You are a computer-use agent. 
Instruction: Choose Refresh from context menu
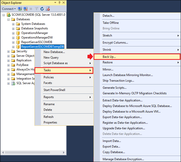tap(64, 117)
